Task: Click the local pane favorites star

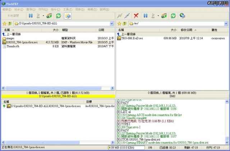Action: tap(5, 23)
